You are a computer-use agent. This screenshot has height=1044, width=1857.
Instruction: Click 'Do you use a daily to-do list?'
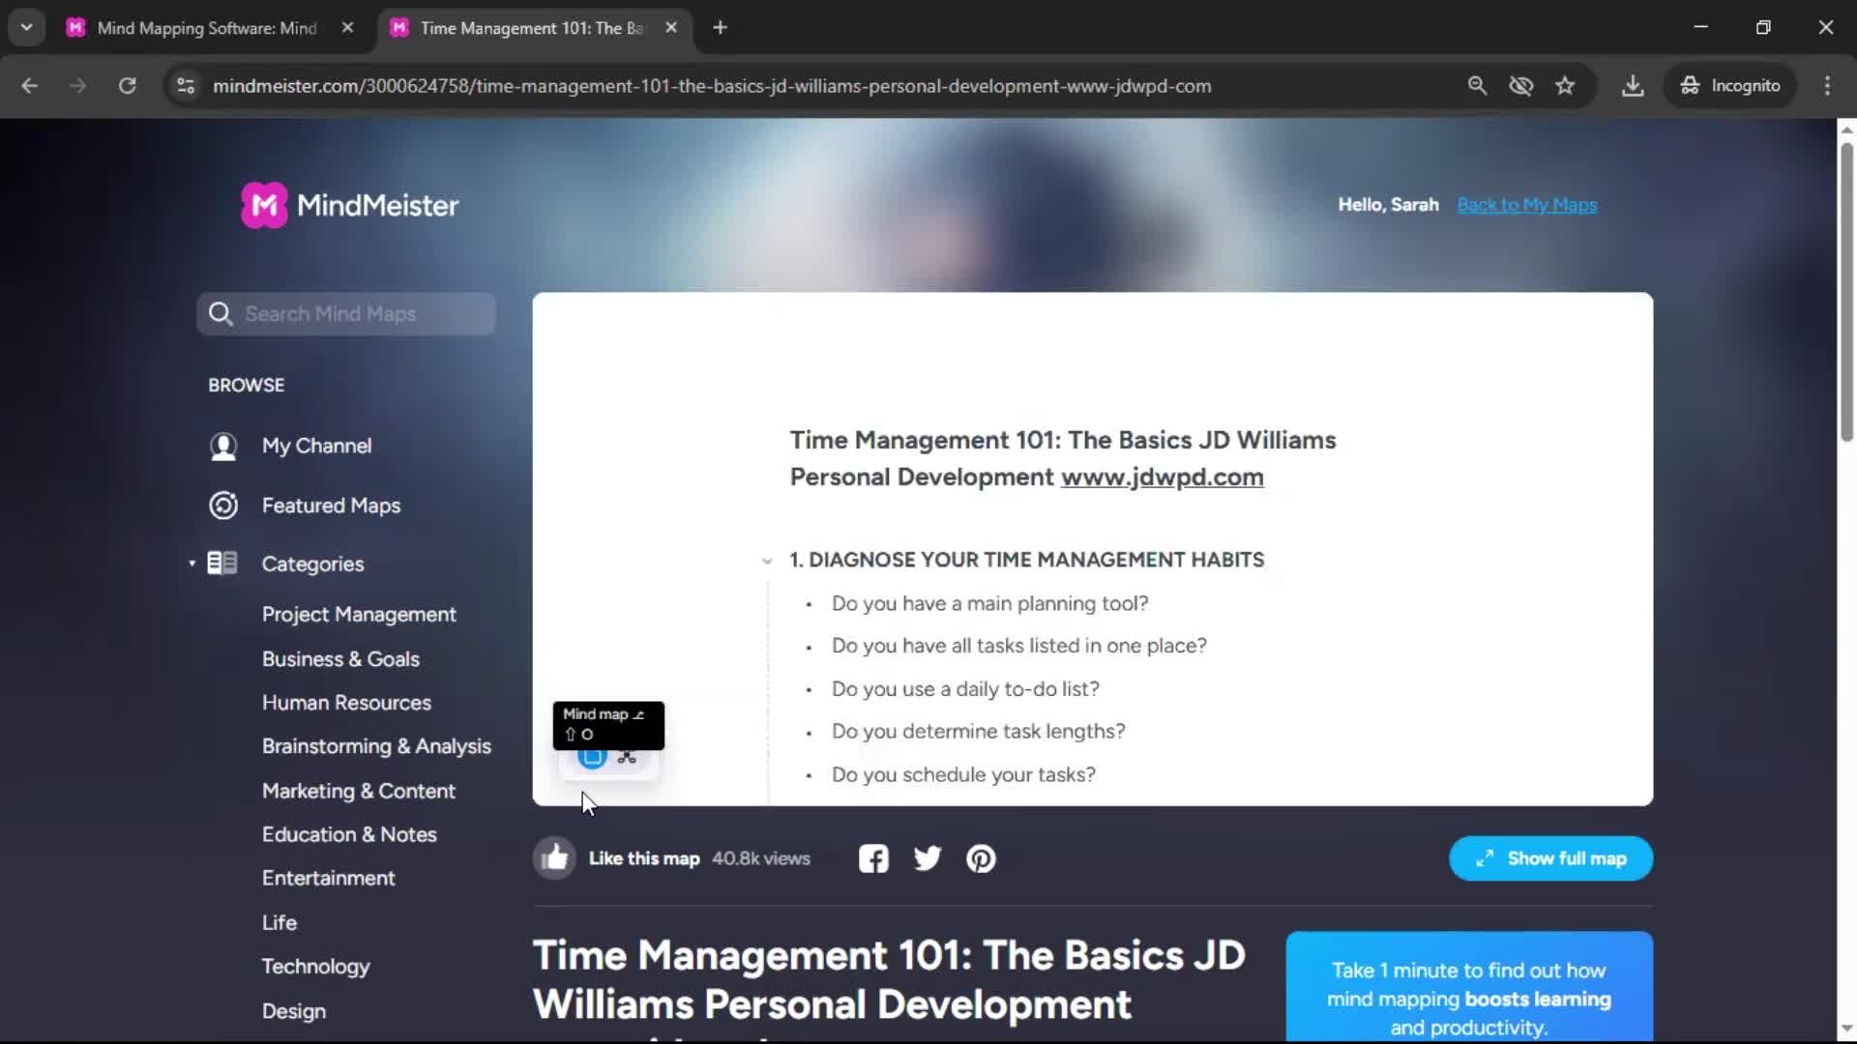965,689
